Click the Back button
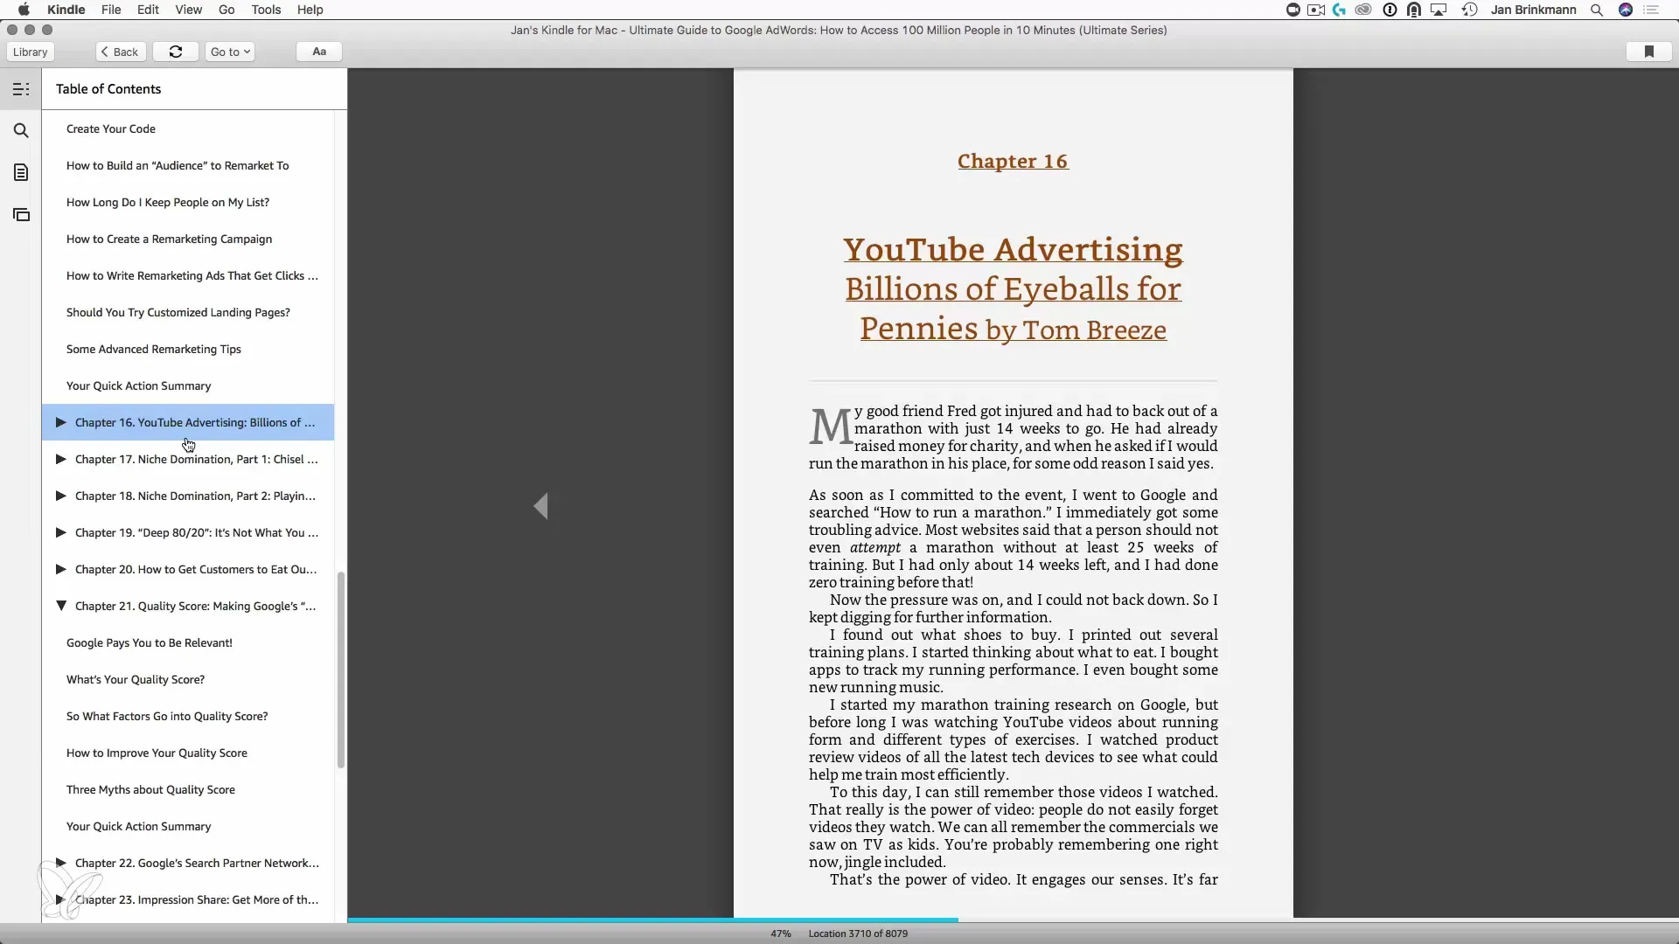1679x944 pixels. click(121, 52)
